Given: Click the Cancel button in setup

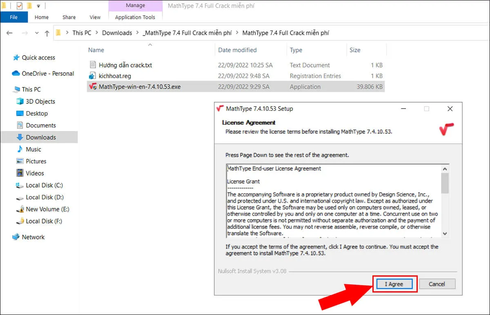Looking at the screenshot, I should coord(437,284).
